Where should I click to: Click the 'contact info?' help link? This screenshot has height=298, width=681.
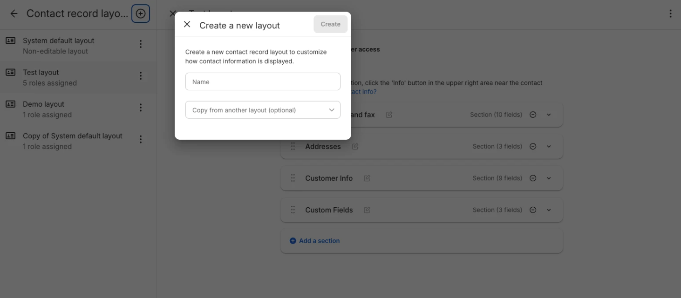[364, 92]
